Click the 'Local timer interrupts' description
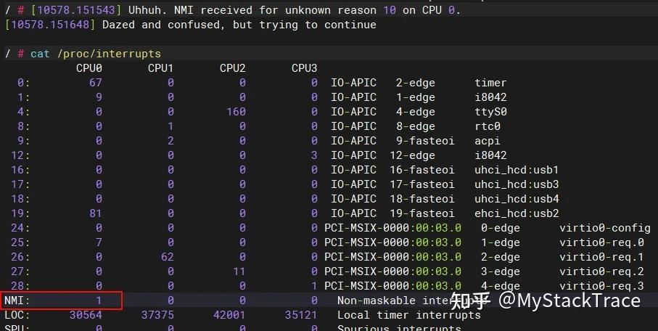 point(409,315)
